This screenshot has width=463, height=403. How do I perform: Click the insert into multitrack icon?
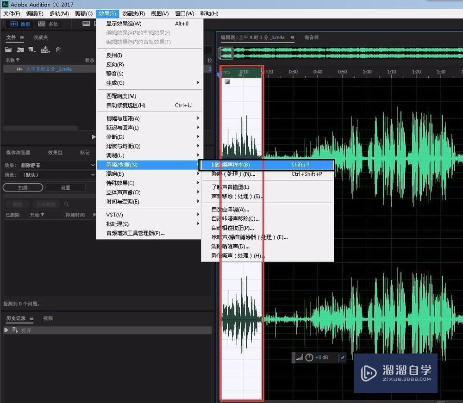click(x=45, y=50)
